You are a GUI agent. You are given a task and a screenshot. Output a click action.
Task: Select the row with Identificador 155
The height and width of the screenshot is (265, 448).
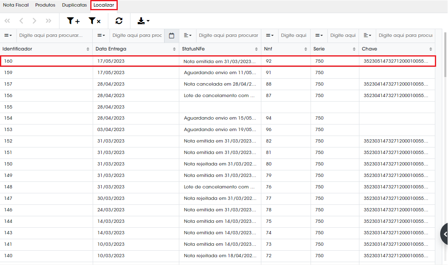218,107
